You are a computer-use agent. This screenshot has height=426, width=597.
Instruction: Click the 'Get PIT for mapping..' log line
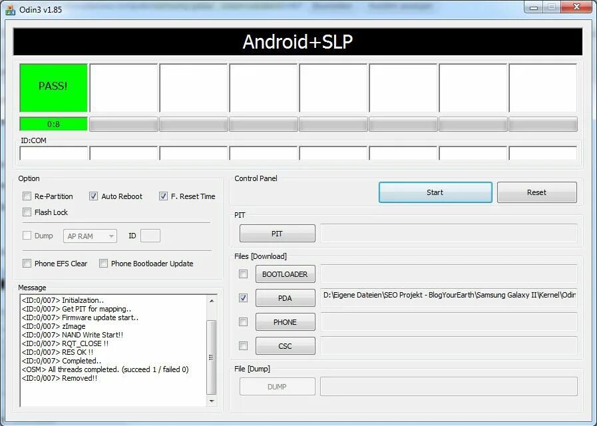point(77,309)
